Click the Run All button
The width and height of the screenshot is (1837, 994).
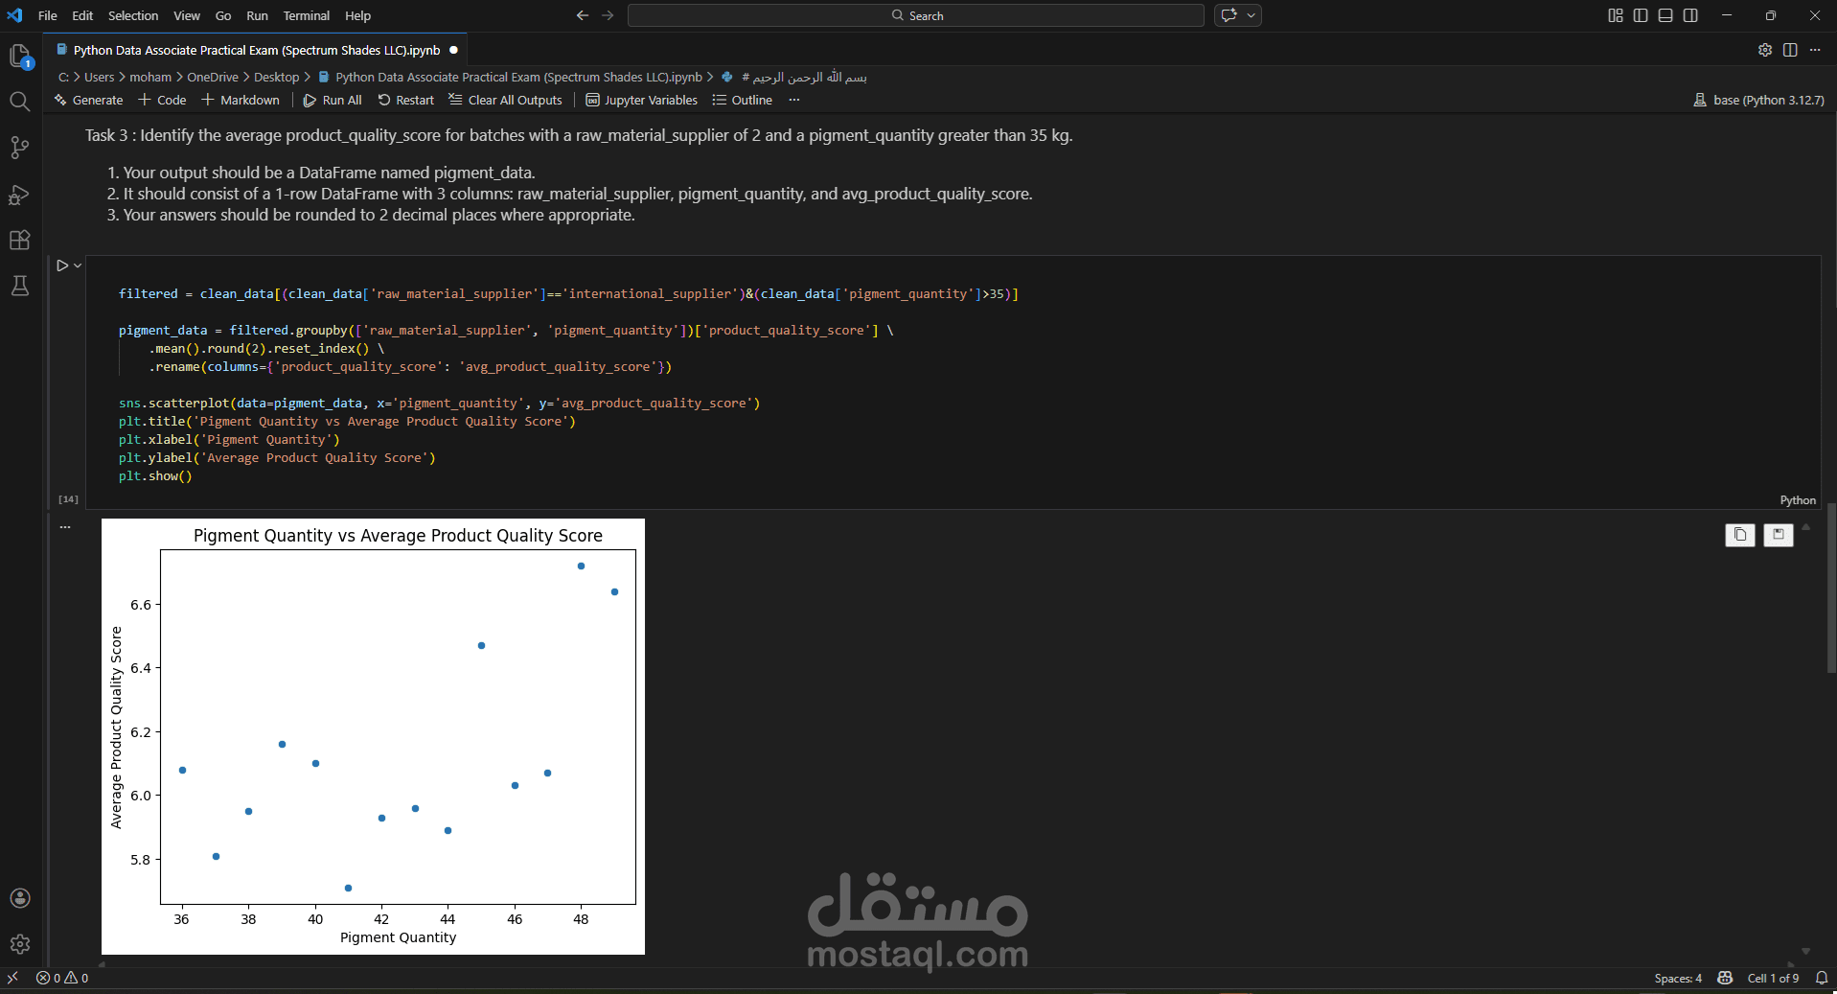pos(332,100)
